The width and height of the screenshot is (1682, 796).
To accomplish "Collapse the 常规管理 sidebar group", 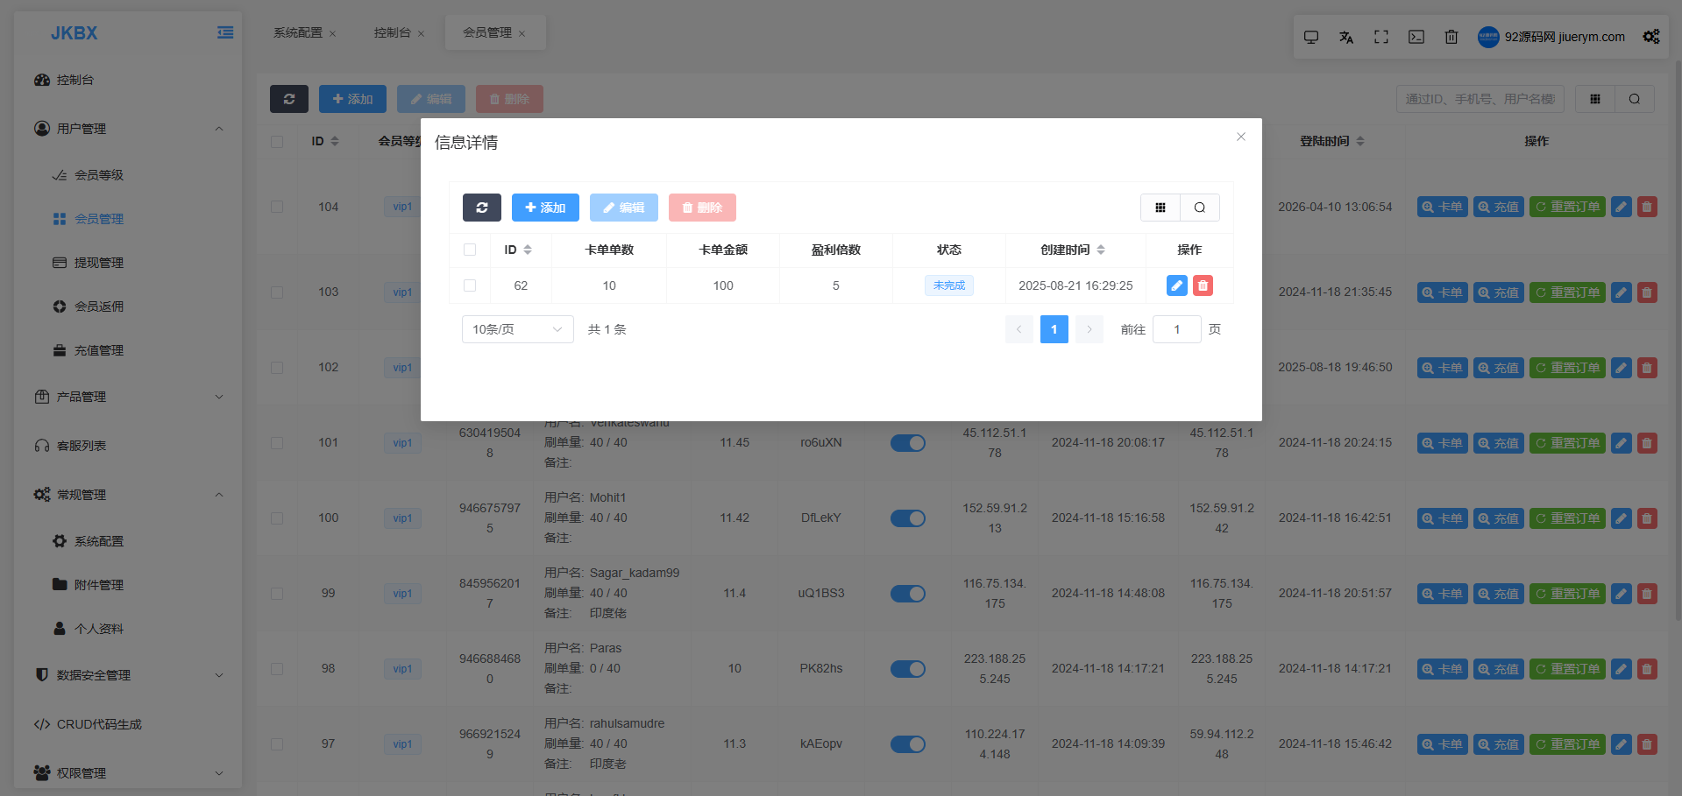I will (x=128, y=495).
